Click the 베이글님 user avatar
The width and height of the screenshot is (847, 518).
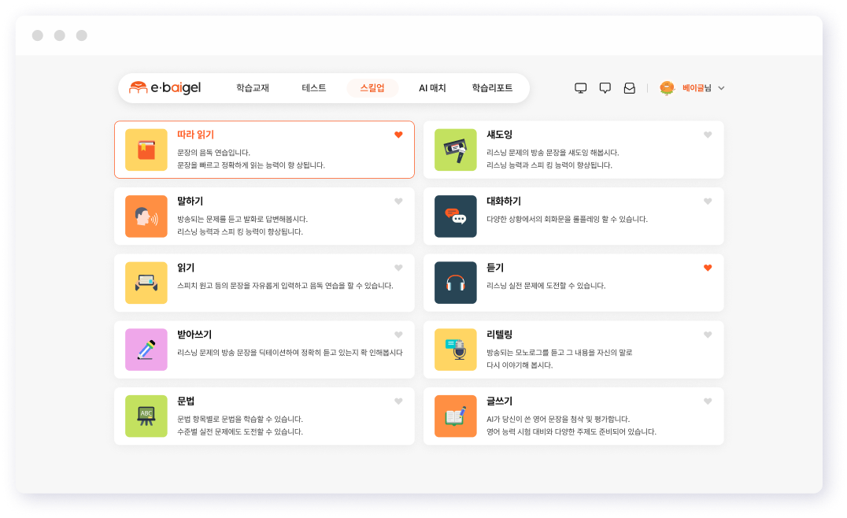668,88
